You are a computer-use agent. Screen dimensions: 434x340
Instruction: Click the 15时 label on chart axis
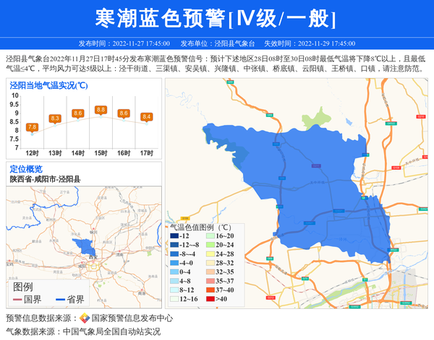(x=101, y=153)
